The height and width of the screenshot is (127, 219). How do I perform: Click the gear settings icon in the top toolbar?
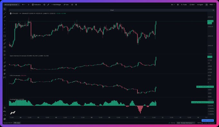(76, 5)
